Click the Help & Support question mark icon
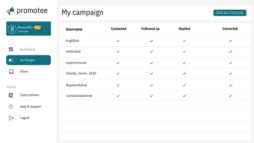 [11, 106]
